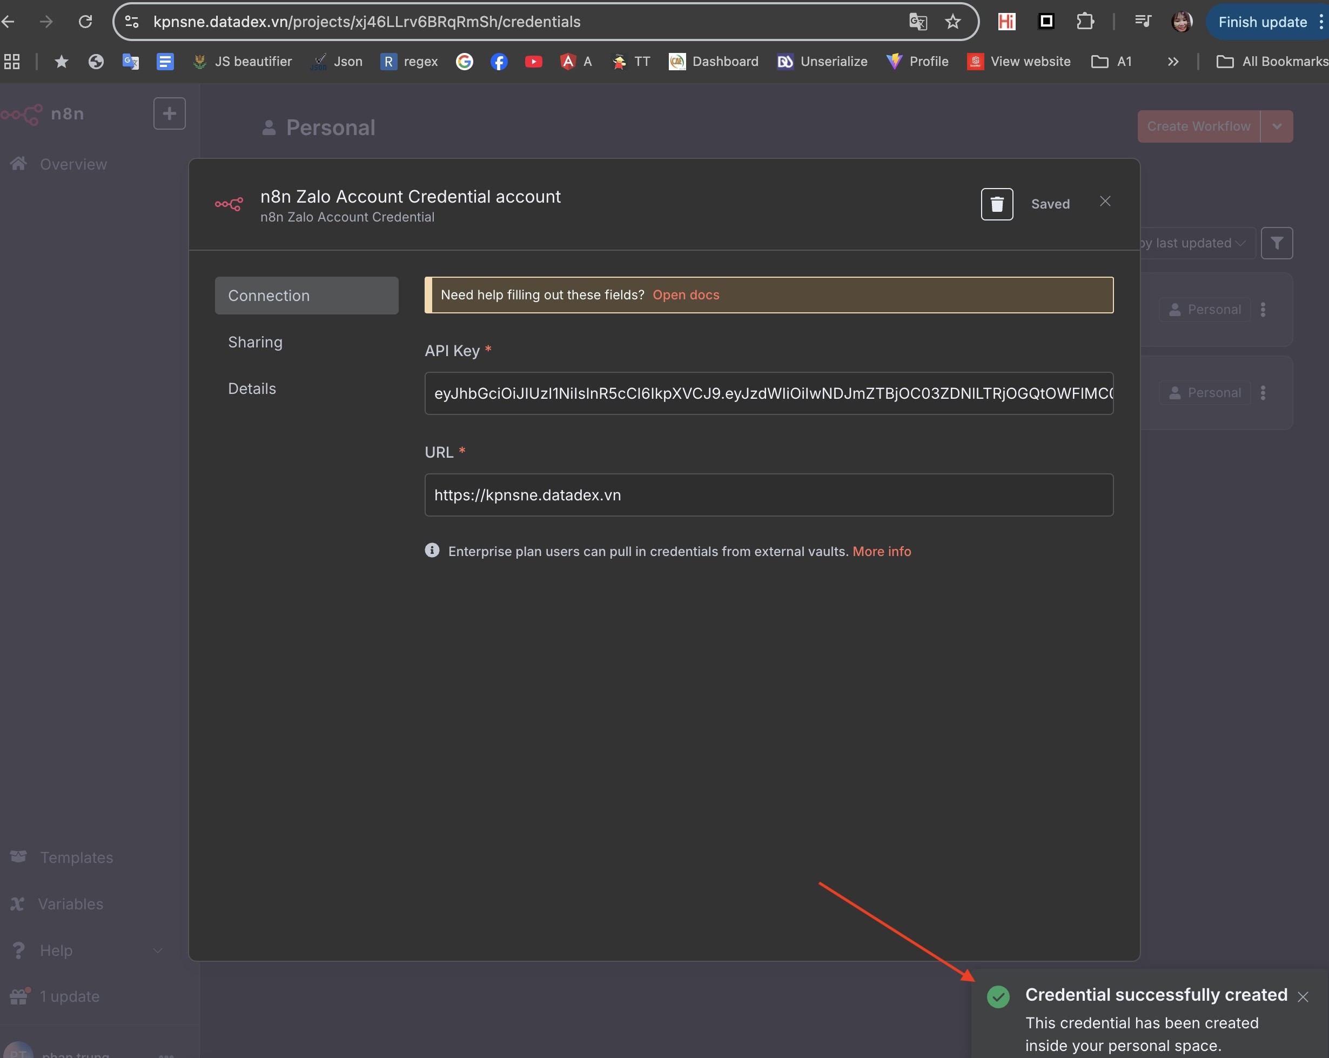
Task: Close the credential modal dialog
Action: [x=1105, y=202]
